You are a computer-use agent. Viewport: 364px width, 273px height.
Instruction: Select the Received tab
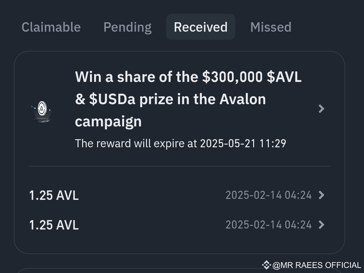(x=201, y=27)
